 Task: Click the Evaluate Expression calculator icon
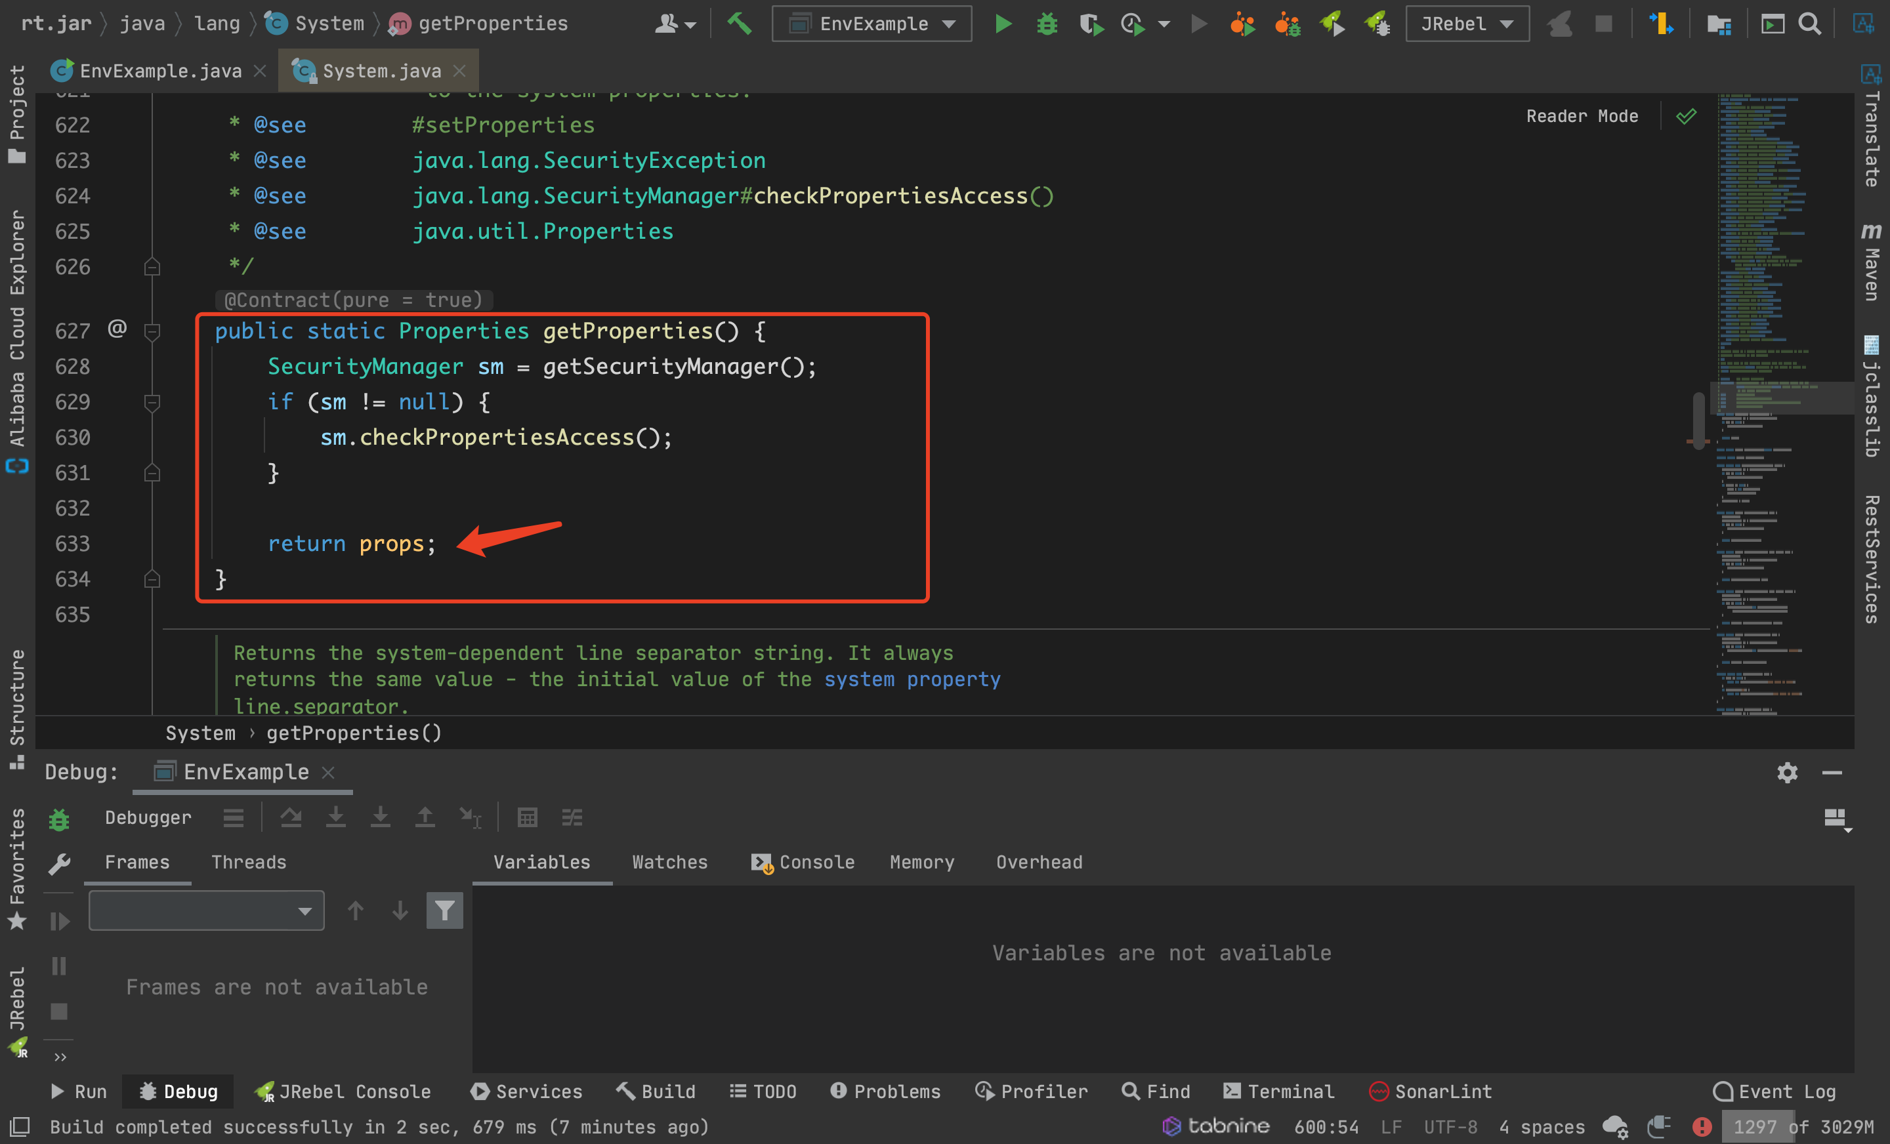point(527,817)
